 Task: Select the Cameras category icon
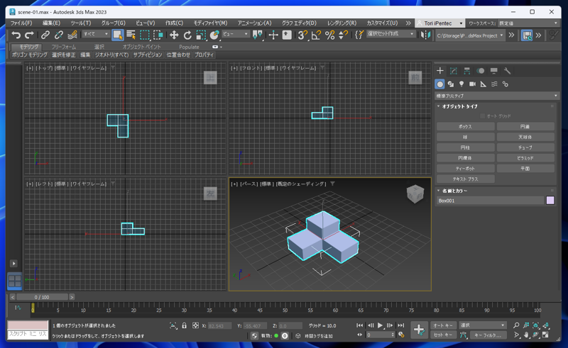pyautogui.click(x=472, y=84)
